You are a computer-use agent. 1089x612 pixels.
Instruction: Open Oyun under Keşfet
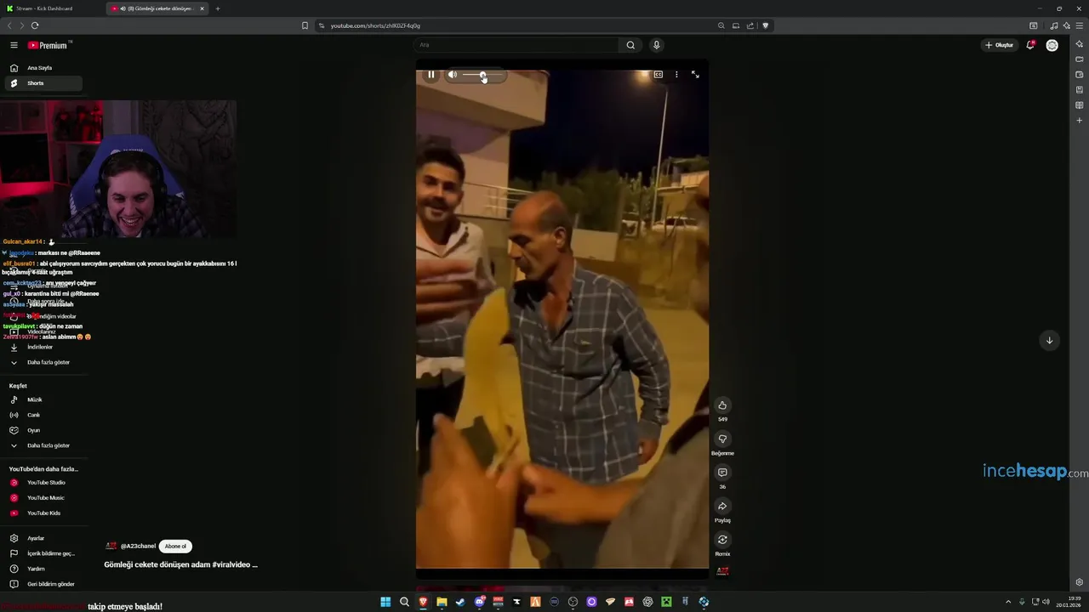(x=43, y=430)
